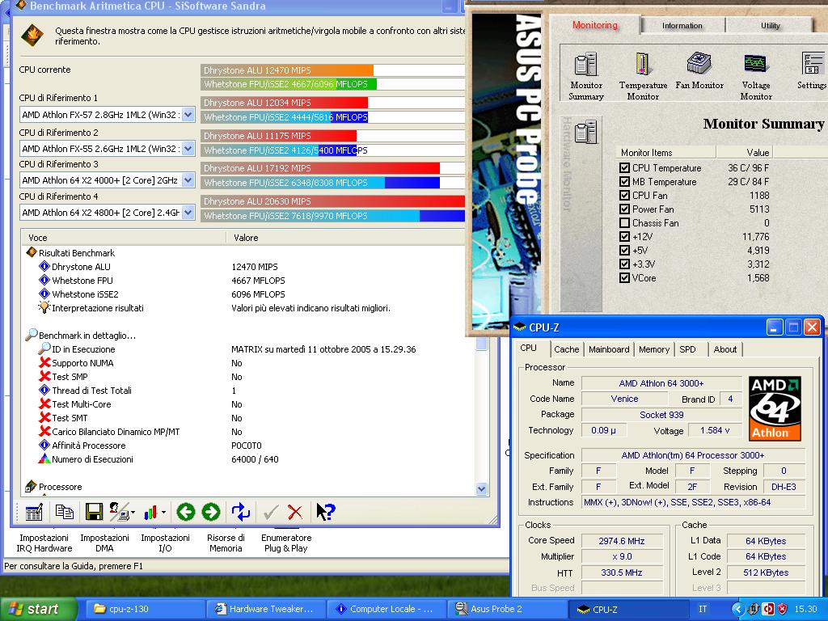Uncheck CPU Temperature monitor item
The image size is (828, 621).
pyautogui.click(x=624, y=168)
